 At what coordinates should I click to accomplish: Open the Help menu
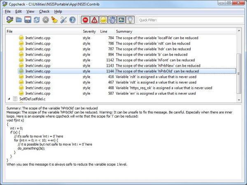coord(58,12)
